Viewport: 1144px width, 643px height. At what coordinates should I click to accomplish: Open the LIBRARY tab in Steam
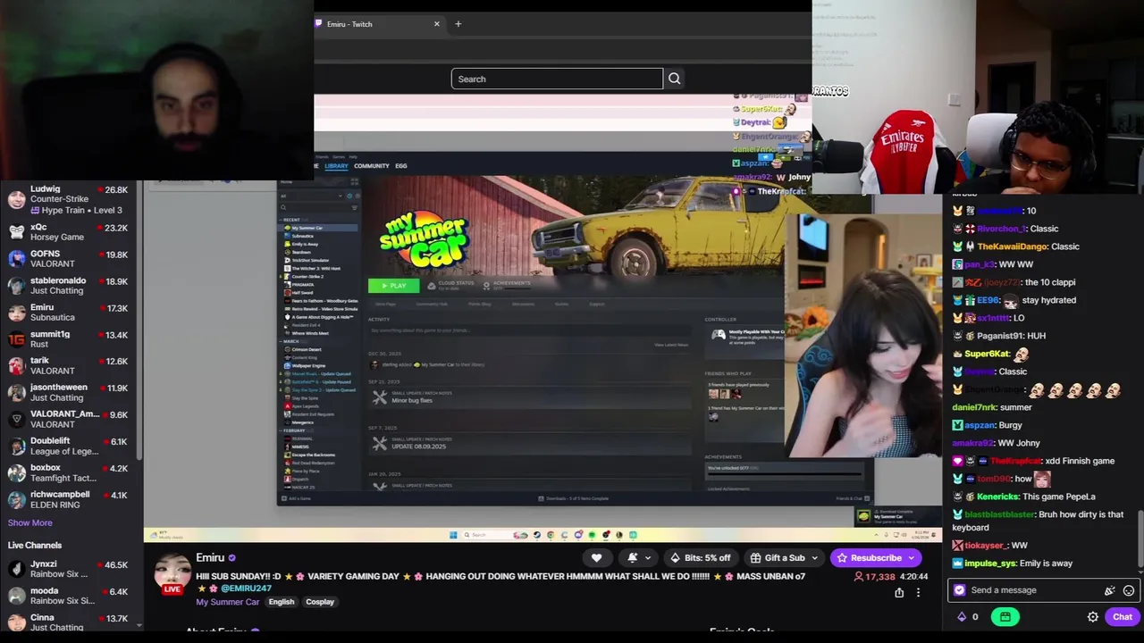point(336,166)
